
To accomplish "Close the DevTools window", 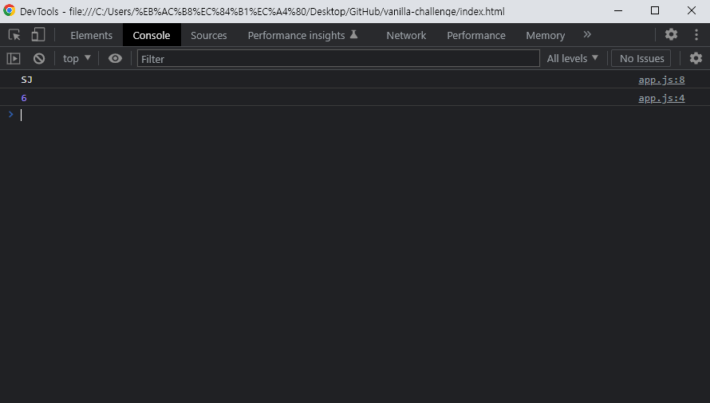I will click(x=692, y=11).
